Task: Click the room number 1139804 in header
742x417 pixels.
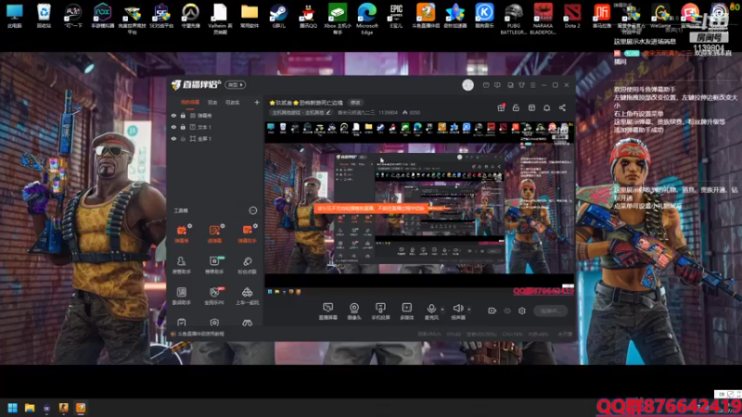Action: click(x=388, y=112)
